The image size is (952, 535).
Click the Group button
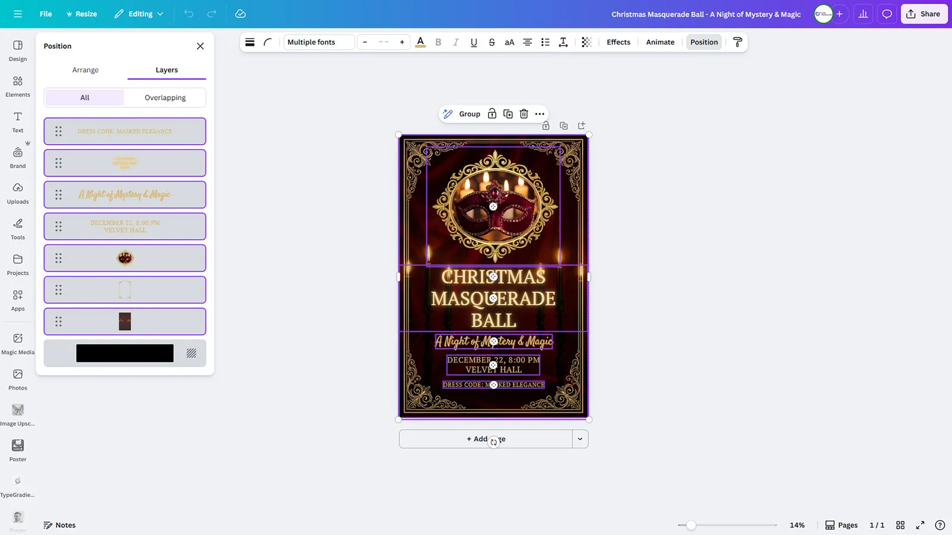coord(469,114)
